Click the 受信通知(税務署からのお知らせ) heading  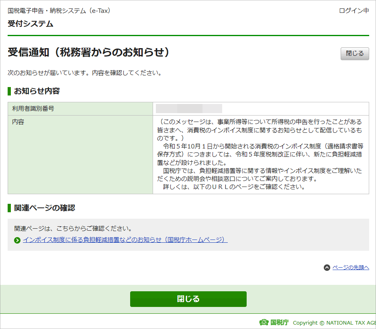(x=89, y=52)
